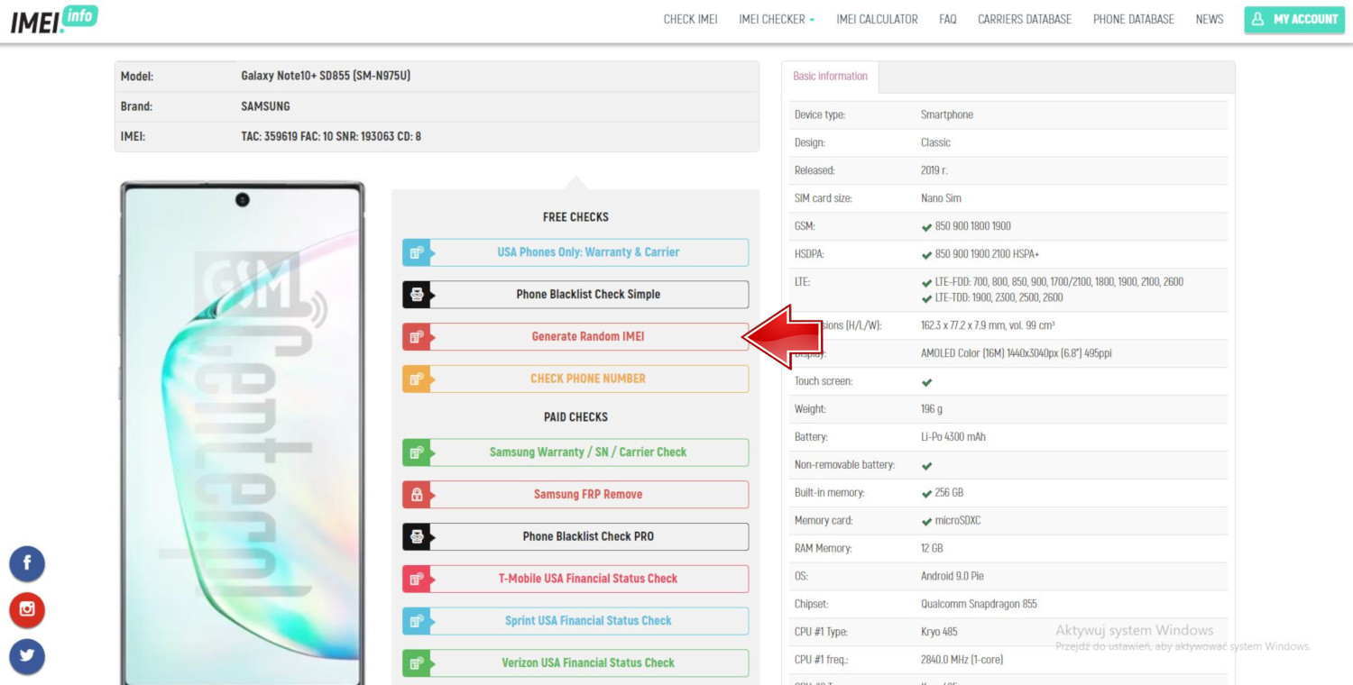Click the CPU #1 Type value Kryo 485
This screenshot has width=1353, height=685.
(x=938, y=632)
